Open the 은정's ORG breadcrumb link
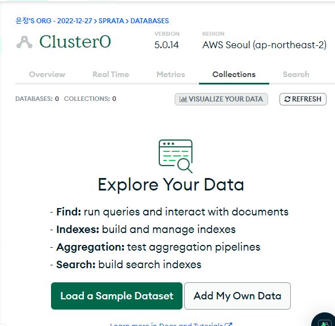 [54, 21]
